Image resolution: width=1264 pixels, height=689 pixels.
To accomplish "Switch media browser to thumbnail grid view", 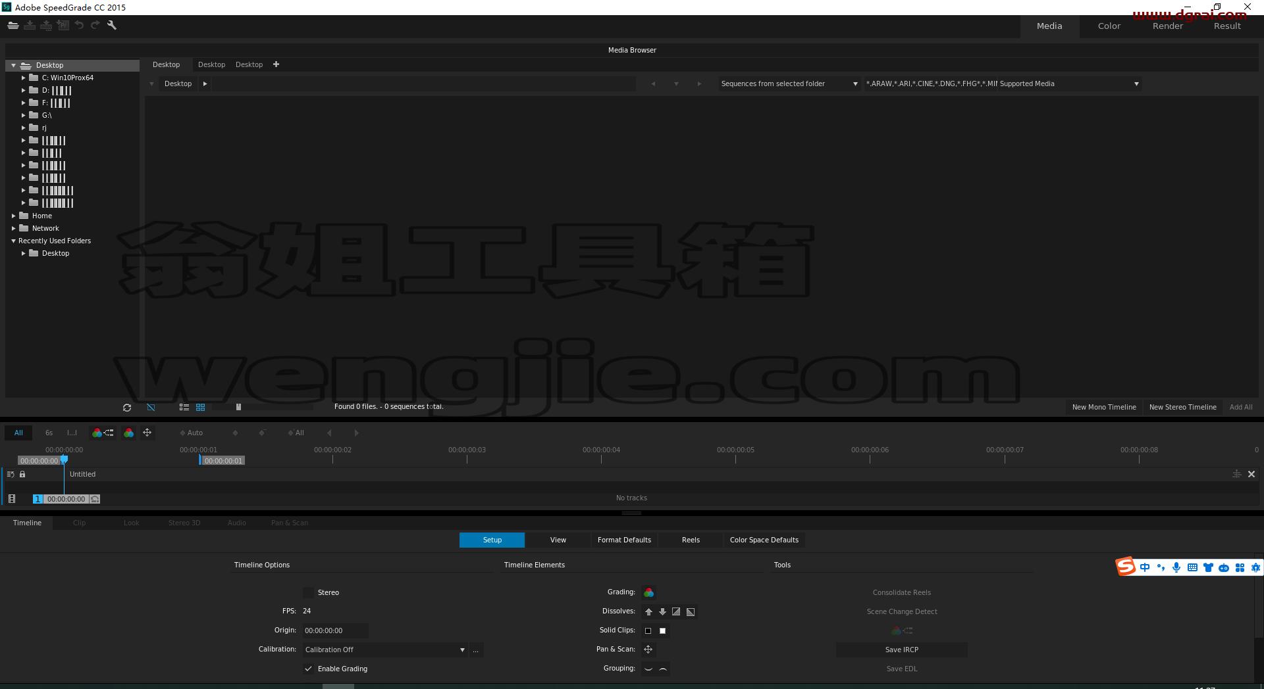I will [x=201, y=408].
